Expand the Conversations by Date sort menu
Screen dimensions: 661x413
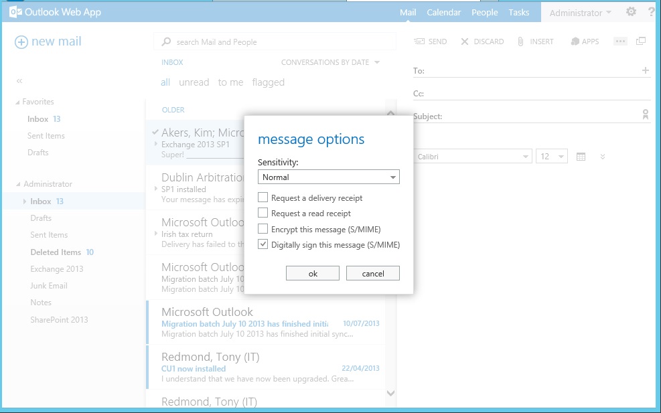pyautogui.click(x=330, y=62)
